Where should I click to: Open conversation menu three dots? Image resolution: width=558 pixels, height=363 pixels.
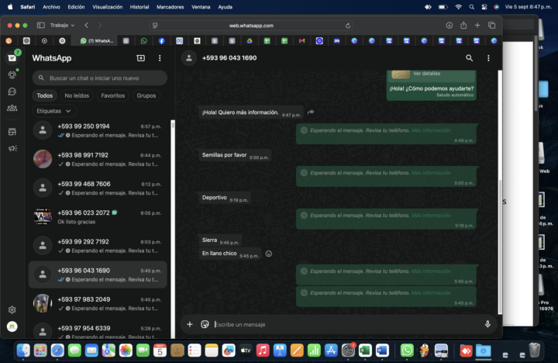(488, 58)
